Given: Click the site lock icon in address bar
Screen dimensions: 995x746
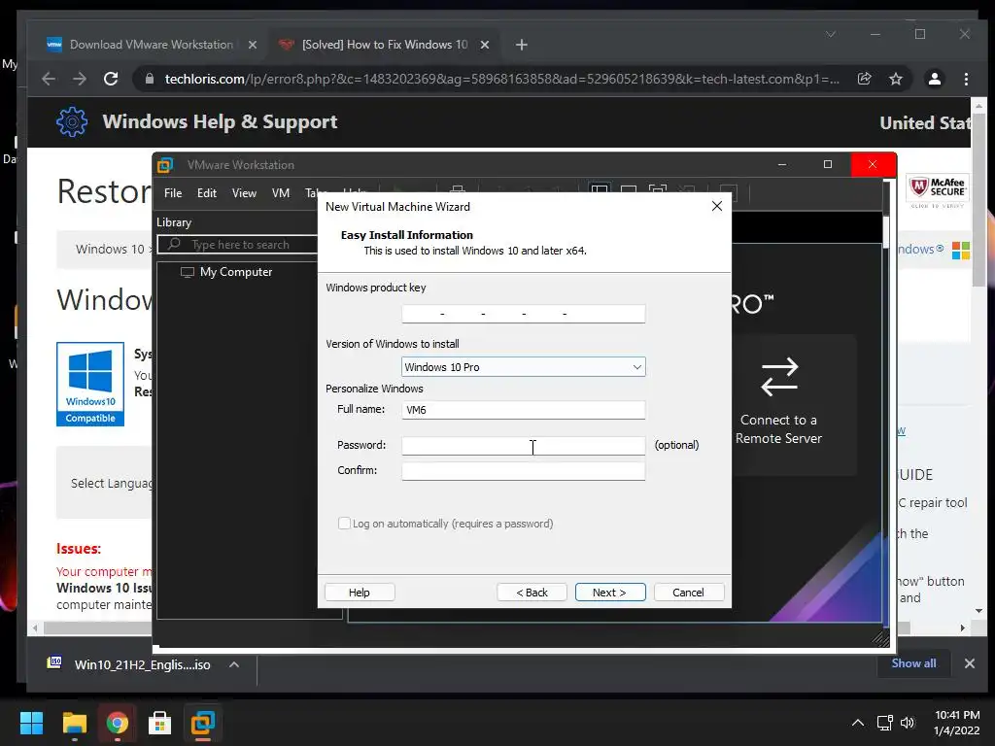Looking at the screenshot, I should click(x=149, y=79).
